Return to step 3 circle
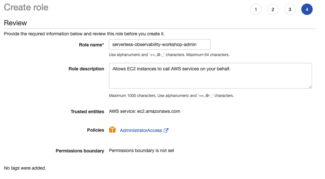325x179 pixels. pyautogui.click(x=290, y=9)
